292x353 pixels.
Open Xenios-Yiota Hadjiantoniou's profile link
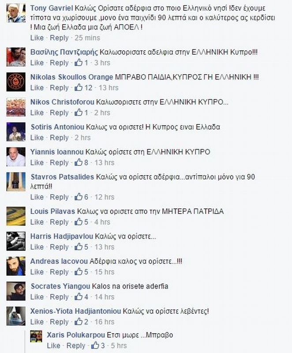click(x=75, y=312)
